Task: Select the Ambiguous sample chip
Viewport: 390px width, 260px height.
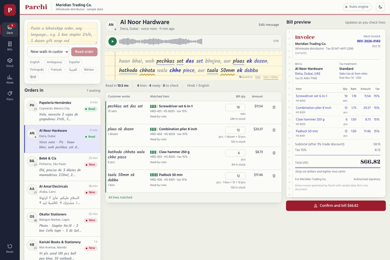Action: tap(55, 62)
